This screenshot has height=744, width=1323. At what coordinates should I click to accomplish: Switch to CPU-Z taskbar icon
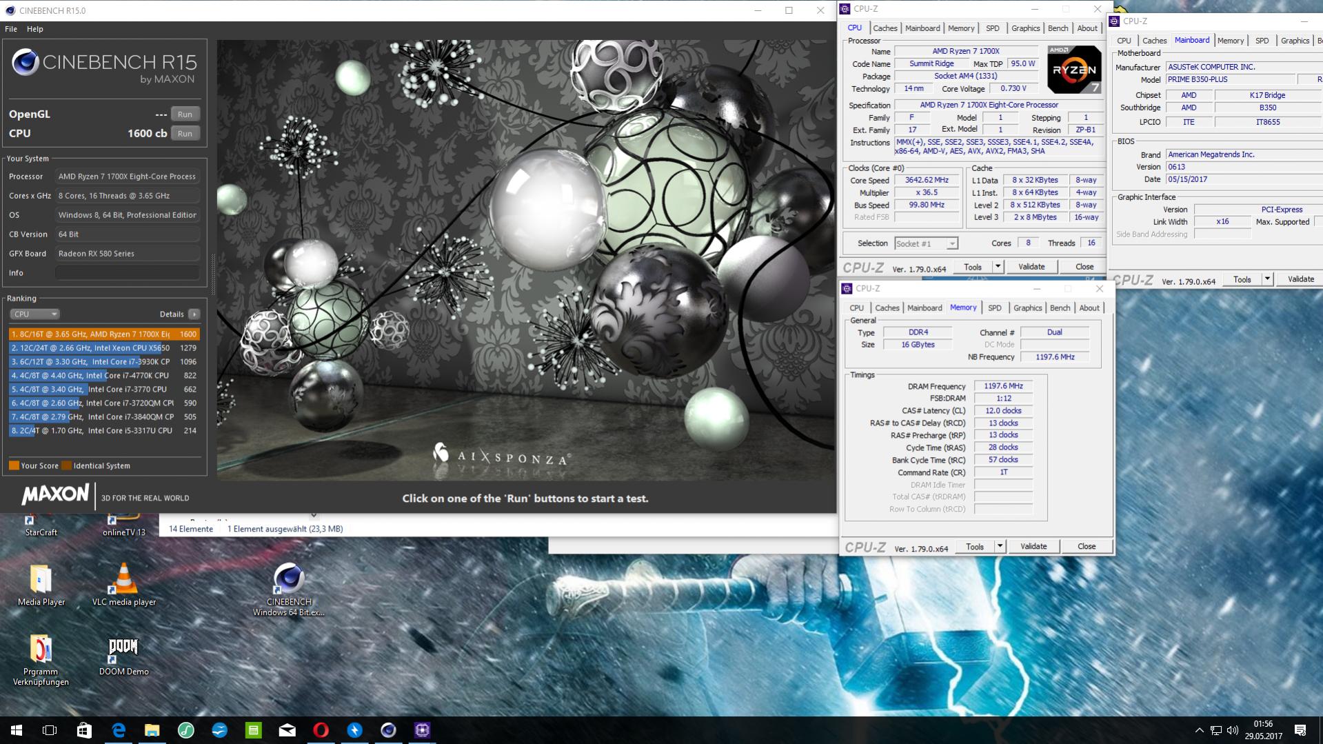pos(422,730)
